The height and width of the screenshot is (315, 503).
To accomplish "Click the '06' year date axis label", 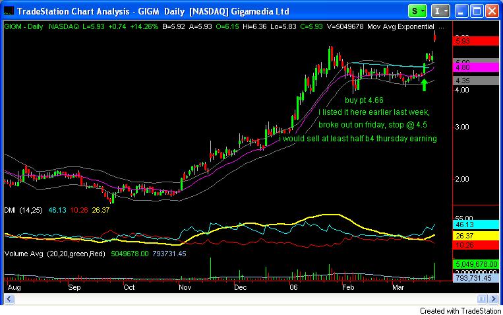I will pyautogui.click(x=293, y=287).
